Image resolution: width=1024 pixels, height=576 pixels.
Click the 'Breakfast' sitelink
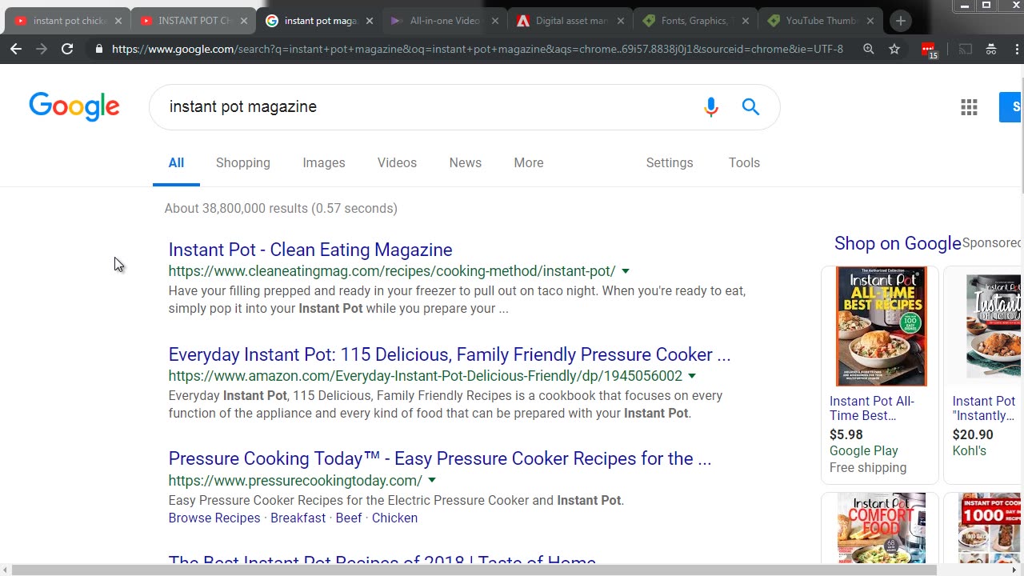pyautogui.click(x=298, y=518)
